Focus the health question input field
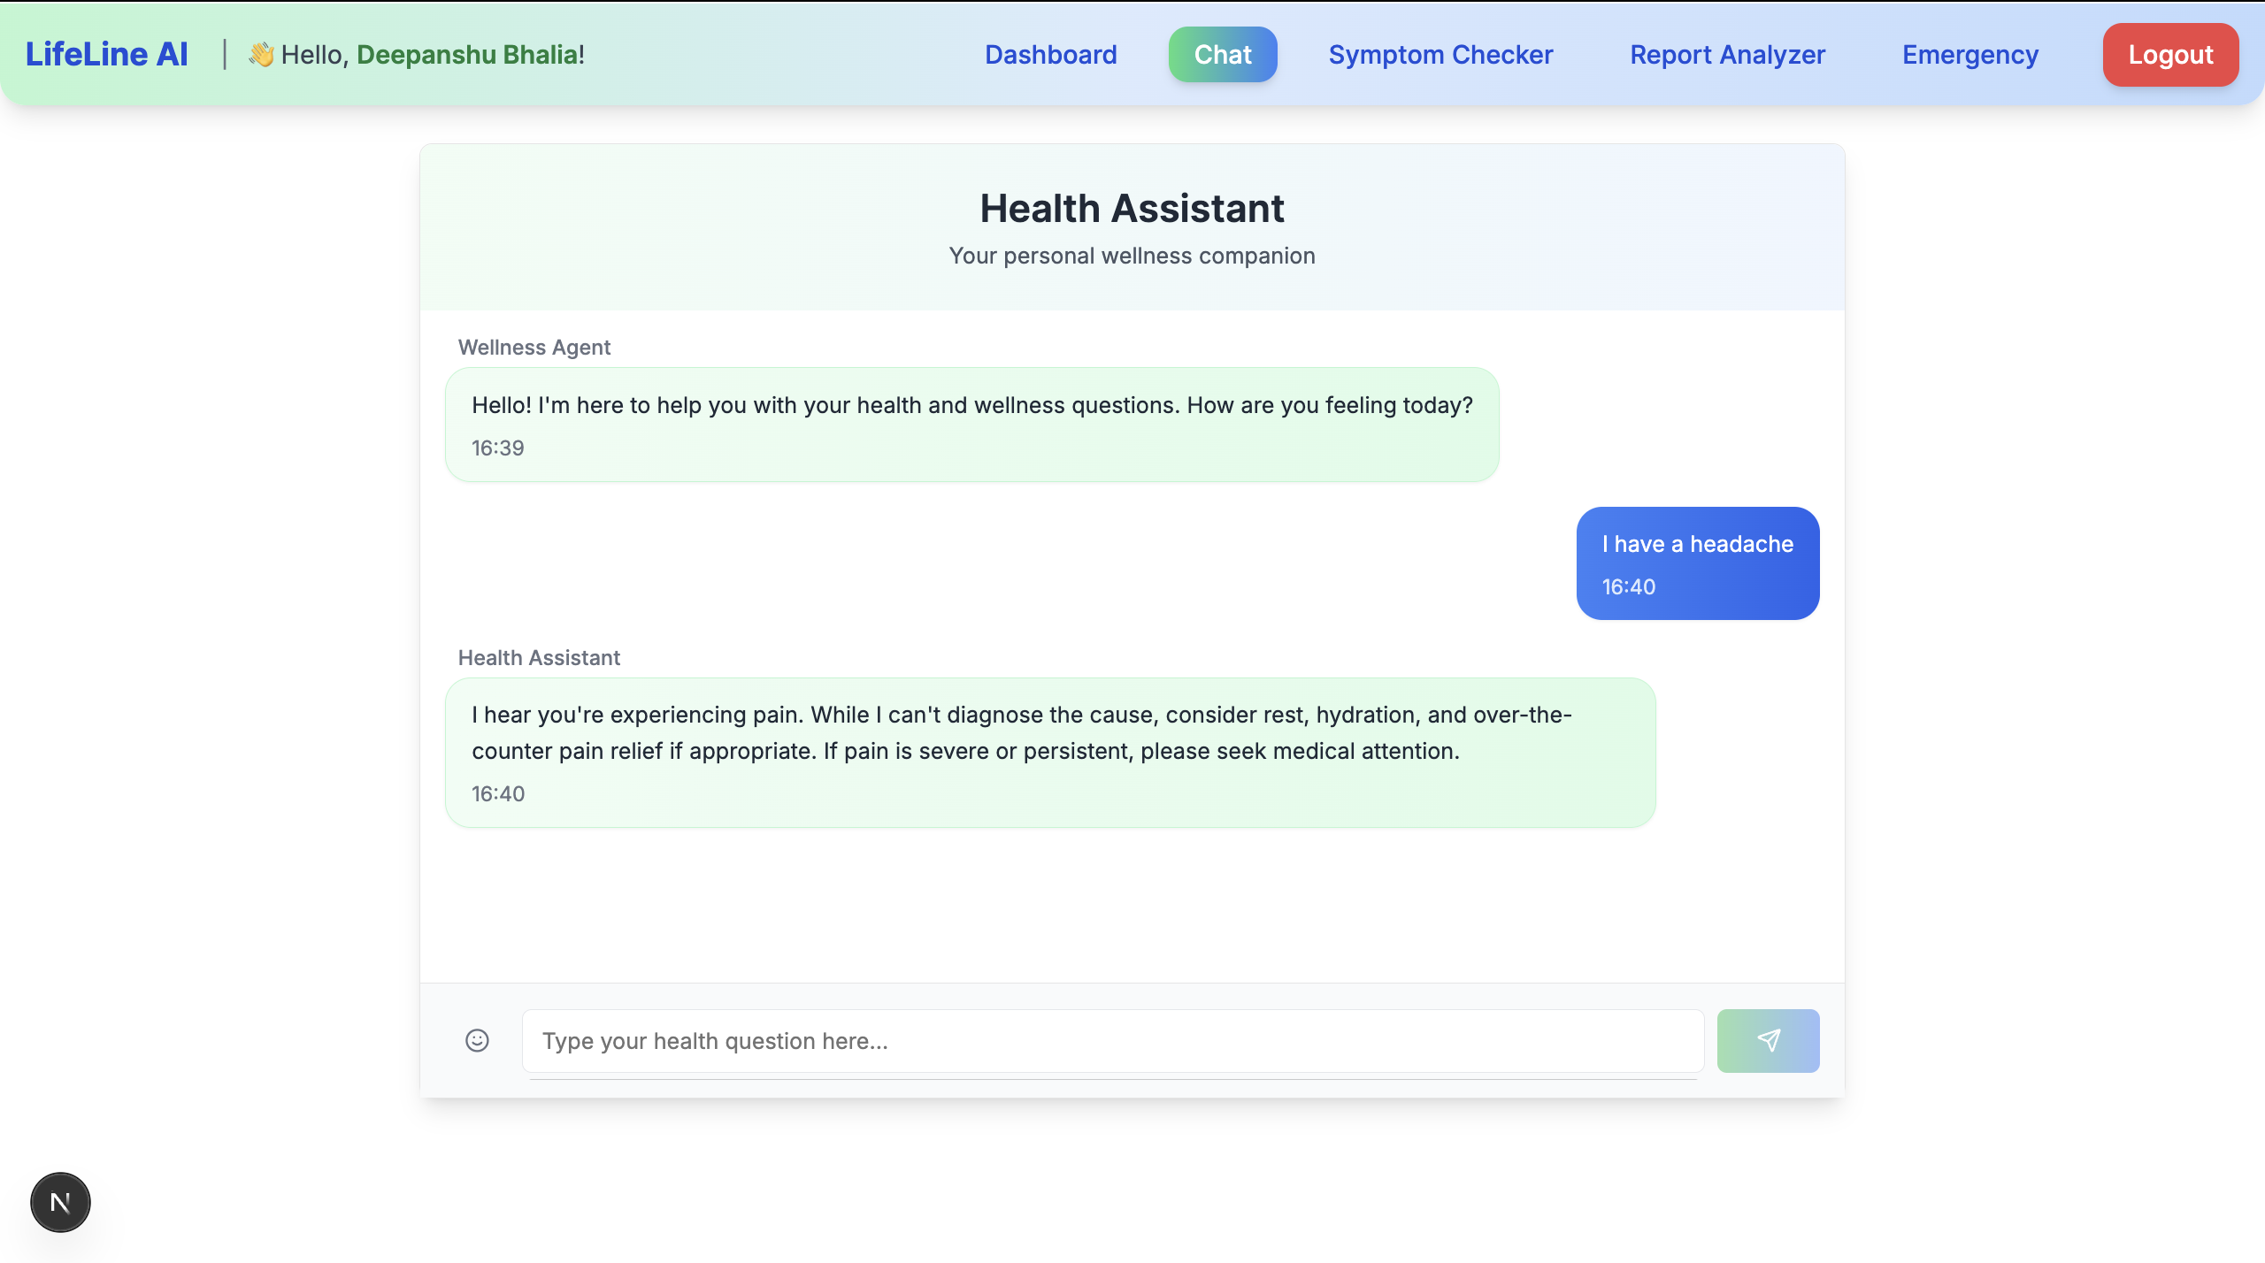 pyautogui.click(x=1112, y=1041)
